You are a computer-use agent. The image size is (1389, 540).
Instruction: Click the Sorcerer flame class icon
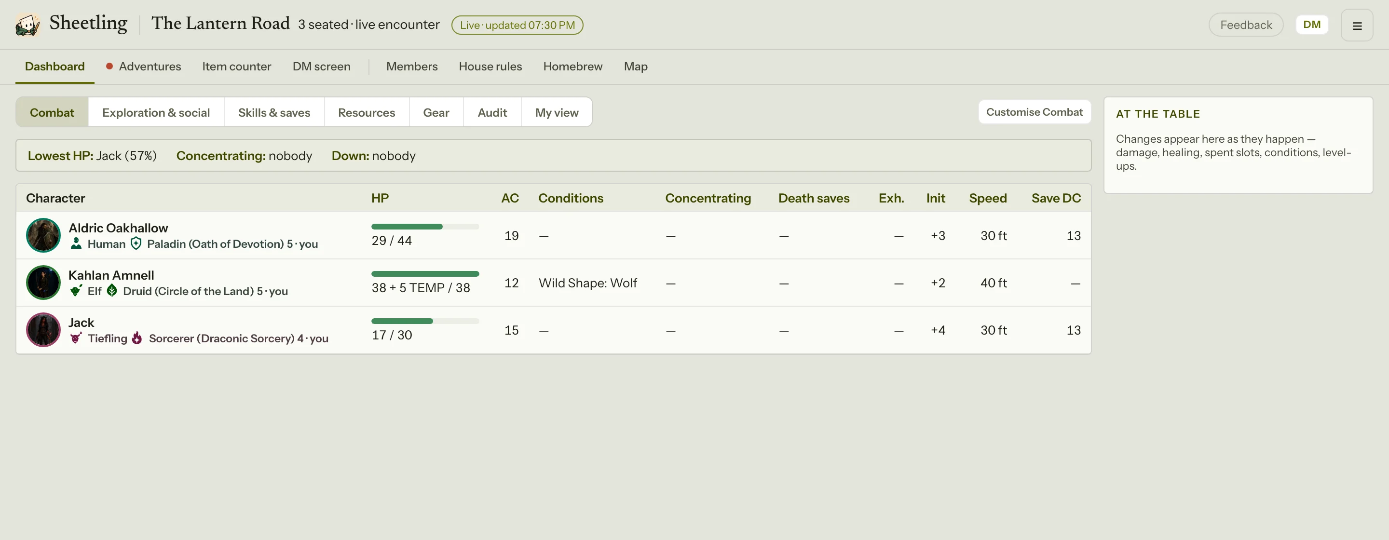[x=137, y=338]
